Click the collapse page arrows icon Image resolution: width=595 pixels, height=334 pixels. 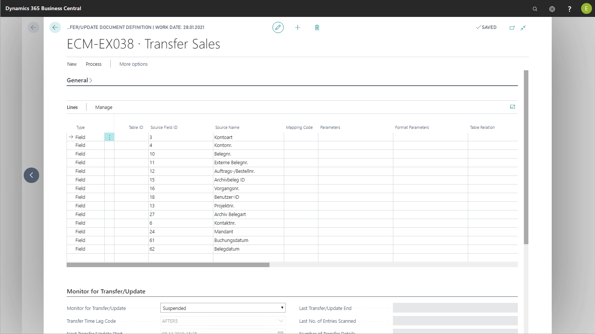coord(523,28)
